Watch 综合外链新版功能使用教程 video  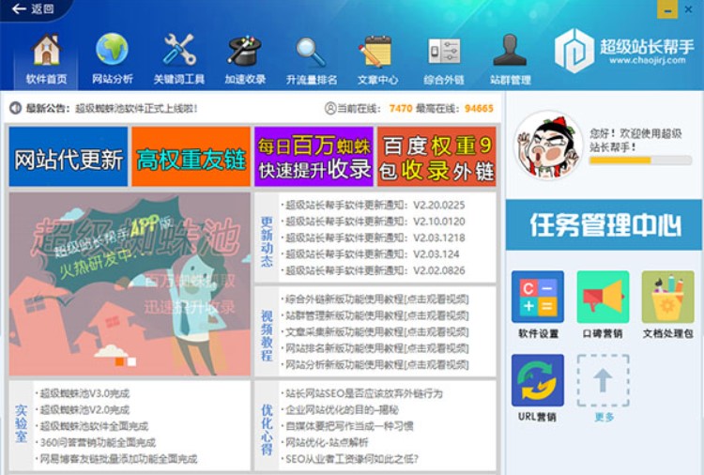pyautogui.click(x=377, y=299)
